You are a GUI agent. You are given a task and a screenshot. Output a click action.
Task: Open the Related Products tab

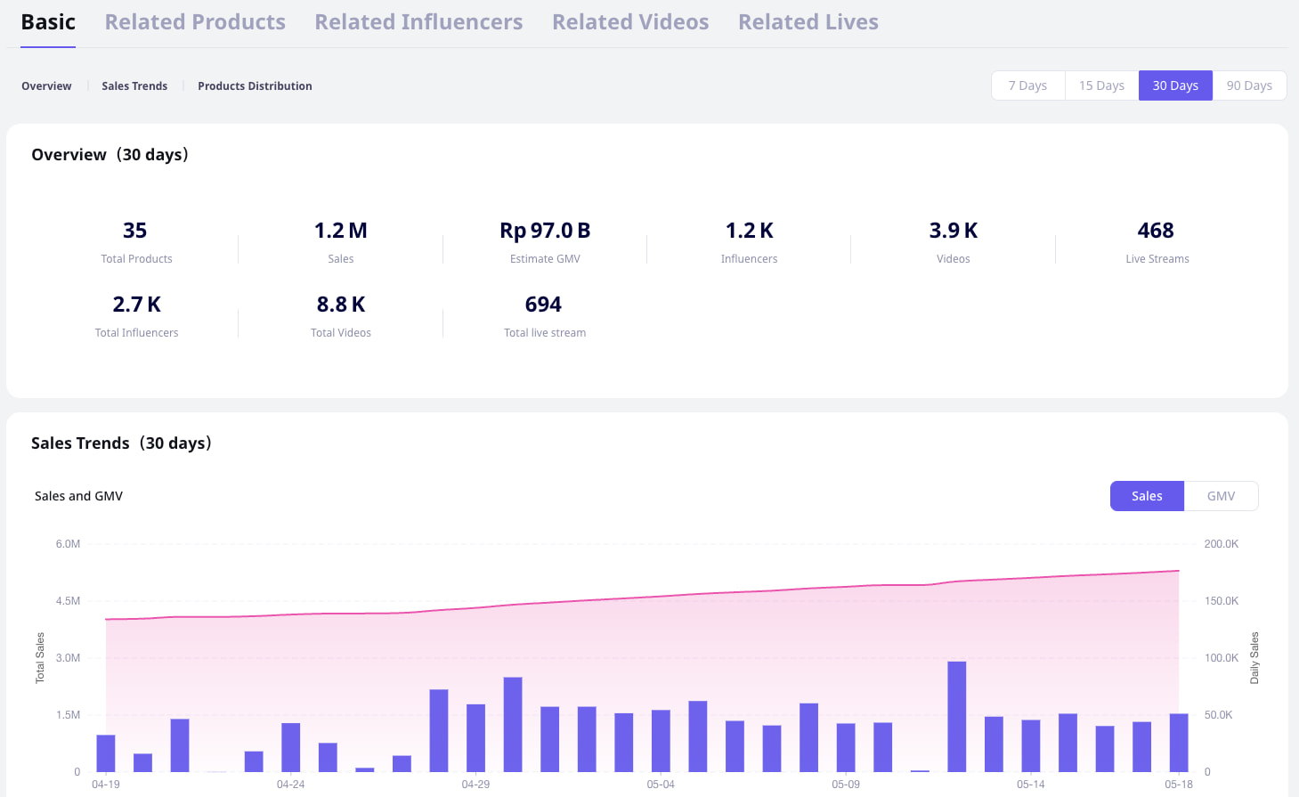click(195, 22)
